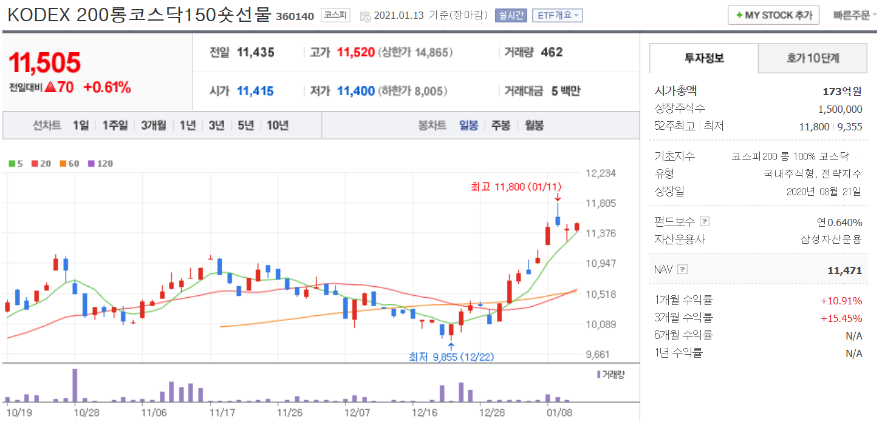The image size is (882, 422).
Task: Click the help icon next to 펀드보수
Action: (705, 222)
